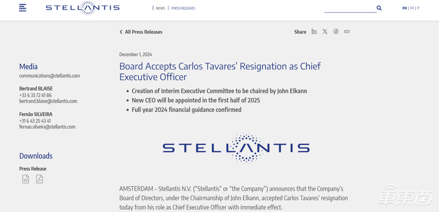439x212 pixels.
Task: Download press release as Word document
Action: [x=26, y=179]
